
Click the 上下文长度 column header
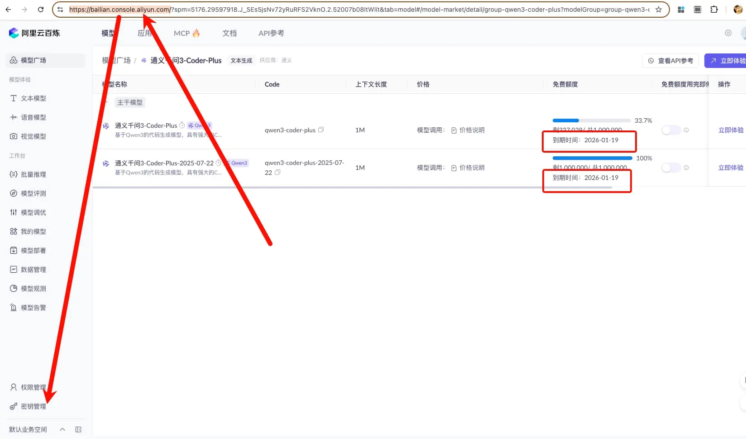[371, 84]
